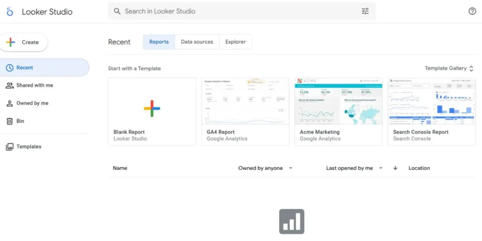
Task: Open the Search Console Report thumbnail
Action: click(x=432, y=101)
